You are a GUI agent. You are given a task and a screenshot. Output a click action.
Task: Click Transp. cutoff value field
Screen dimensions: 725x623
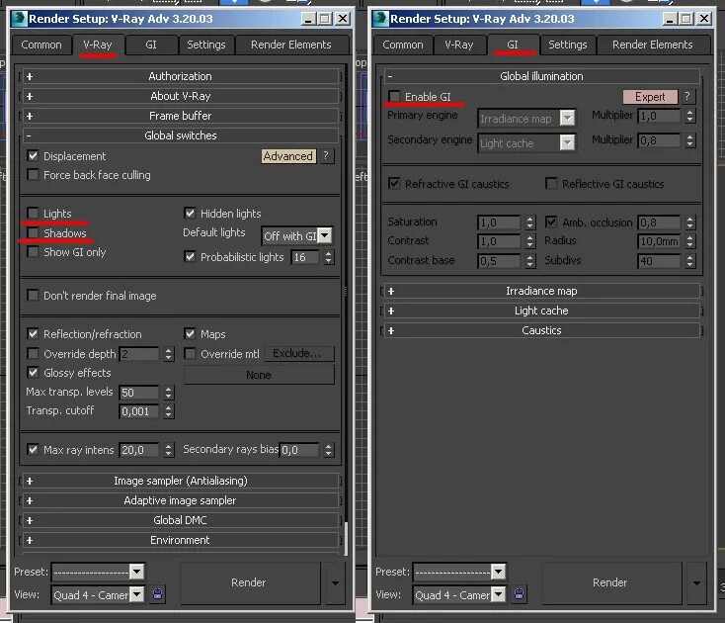coord(139,411)
